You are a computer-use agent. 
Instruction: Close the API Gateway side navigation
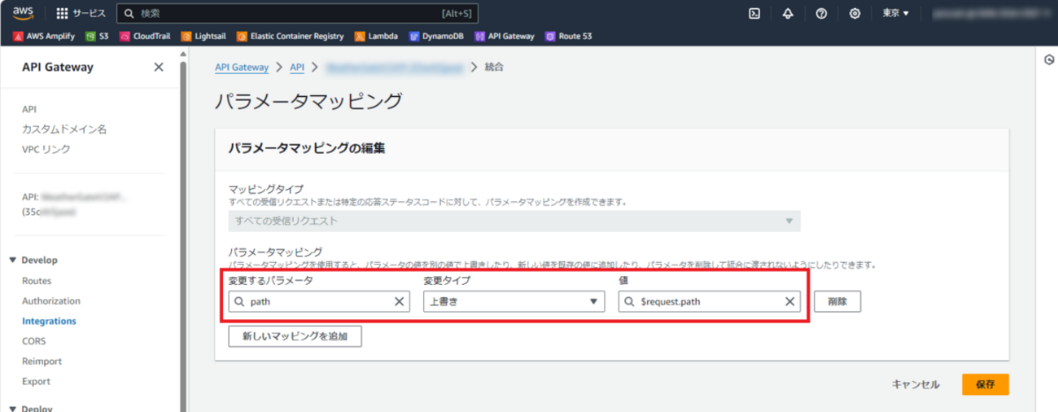[159, 68]
